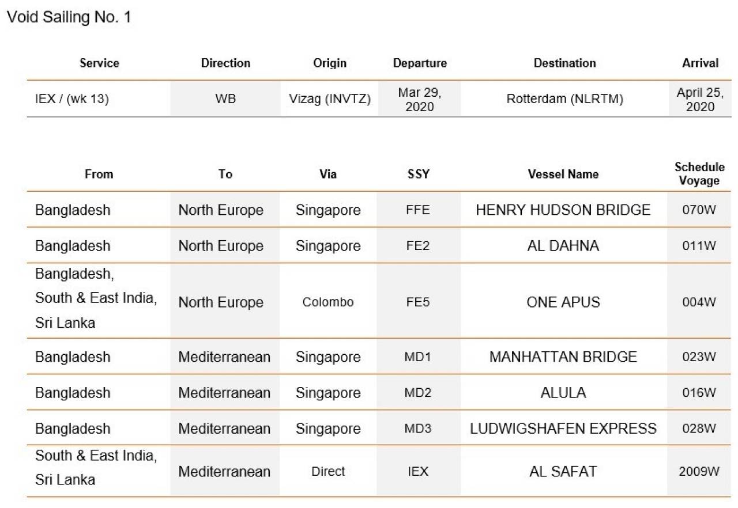Image resolution: width=738 pixels, height=508 pixels.
Task: Click the ALULA vessel name
Action: [563, 393]
